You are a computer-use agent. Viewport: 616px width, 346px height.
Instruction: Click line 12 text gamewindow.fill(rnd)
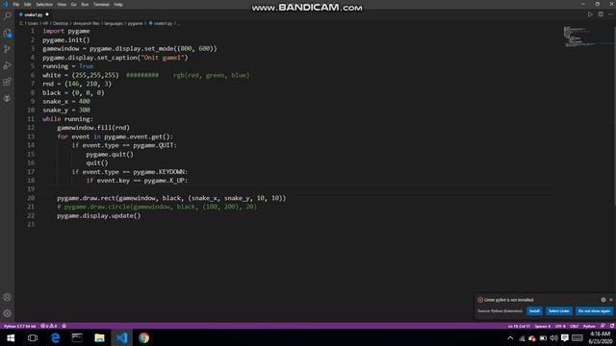coord(93,128)
